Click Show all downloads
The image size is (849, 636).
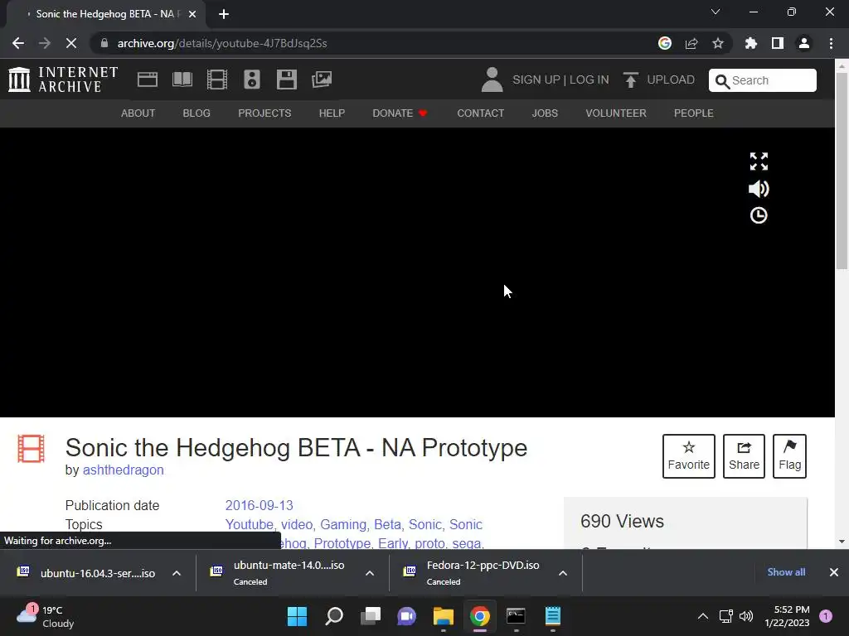(786, 572)
